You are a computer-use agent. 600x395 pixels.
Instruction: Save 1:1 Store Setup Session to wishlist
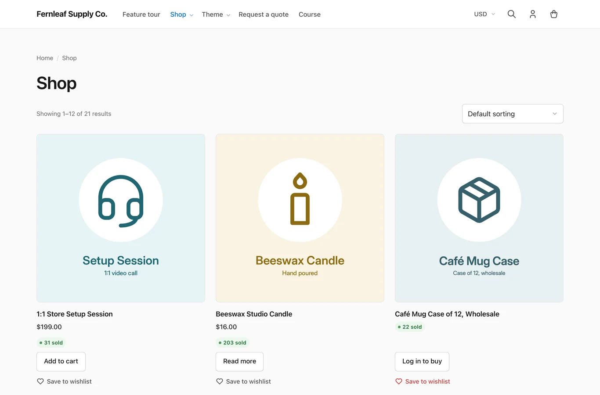click(64, 381)
